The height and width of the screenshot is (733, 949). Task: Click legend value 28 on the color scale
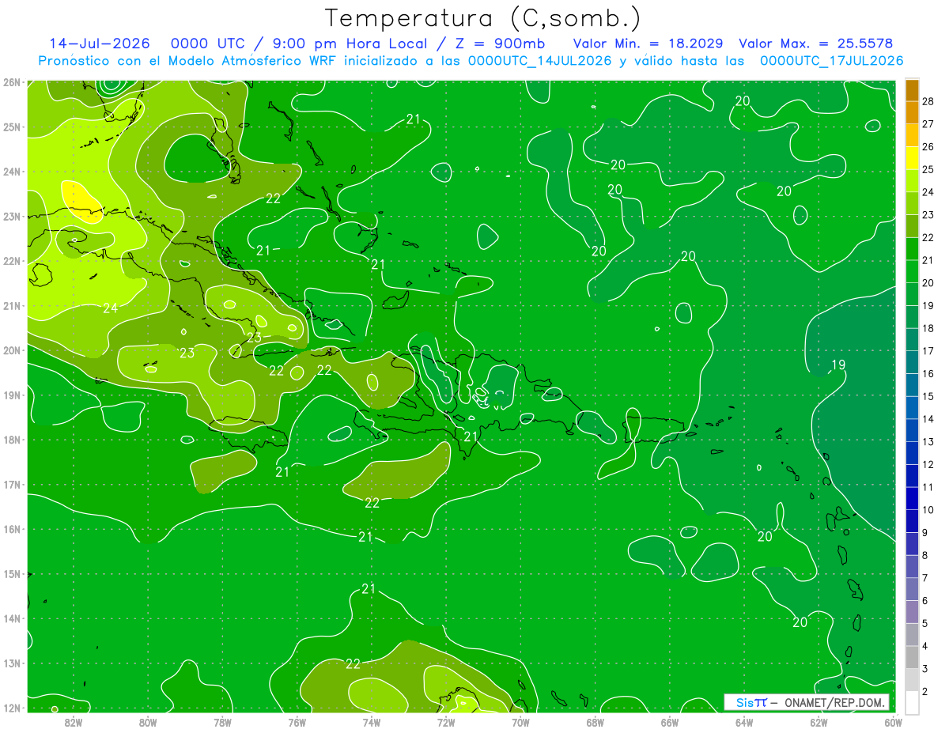tap(928, 101)
